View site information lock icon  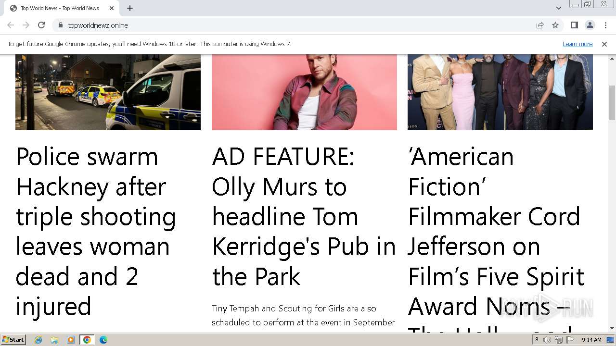pos(60,25)
